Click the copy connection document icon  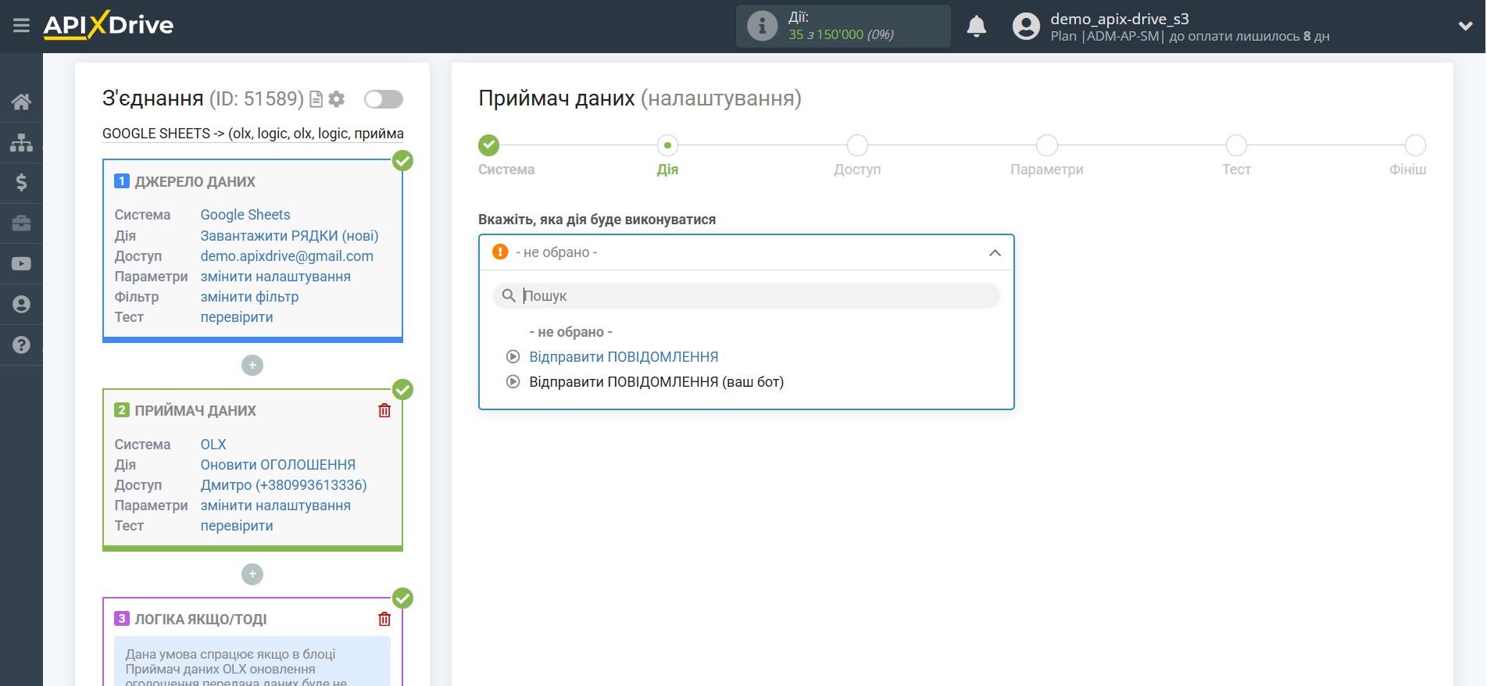point(316,99)
